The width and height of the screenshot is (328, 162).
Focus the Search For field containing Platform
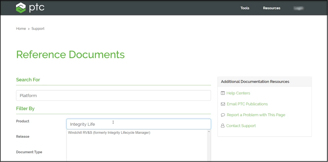point(113,95)
